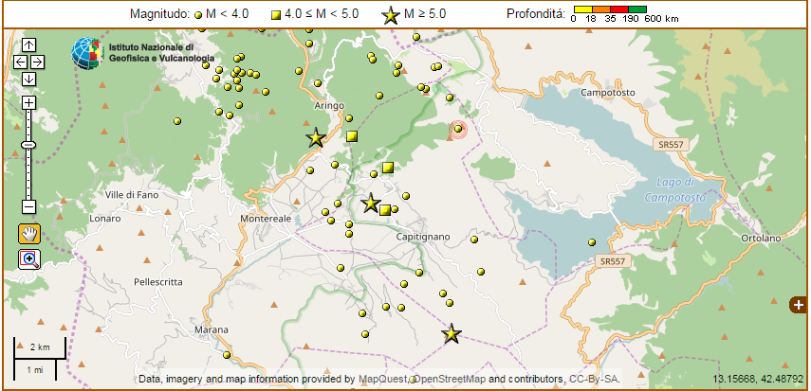Screen dimensions: 811x391
Task: Open the MapQuest attribution link
Action: (382, 379)
